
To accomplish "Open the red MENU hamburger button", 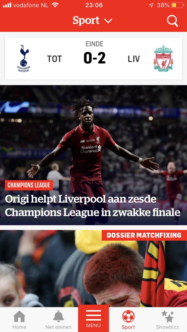I will [x=93, y=318].
